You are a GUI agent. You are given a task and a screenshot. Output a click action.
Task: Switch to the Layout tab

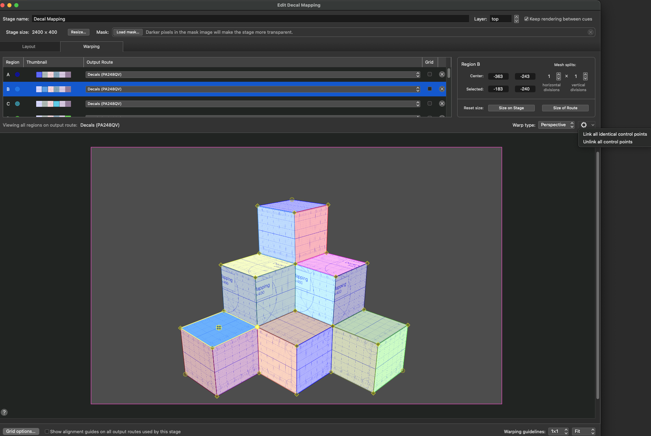(x=29, y=46)
